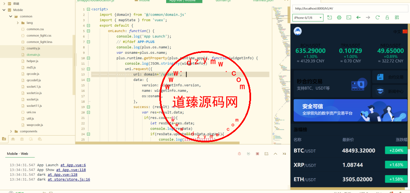Image resolution: width=410 pixels, height=193 pixels.
Task: Open qrcode.js file
Action: click(x=33, y=74)
